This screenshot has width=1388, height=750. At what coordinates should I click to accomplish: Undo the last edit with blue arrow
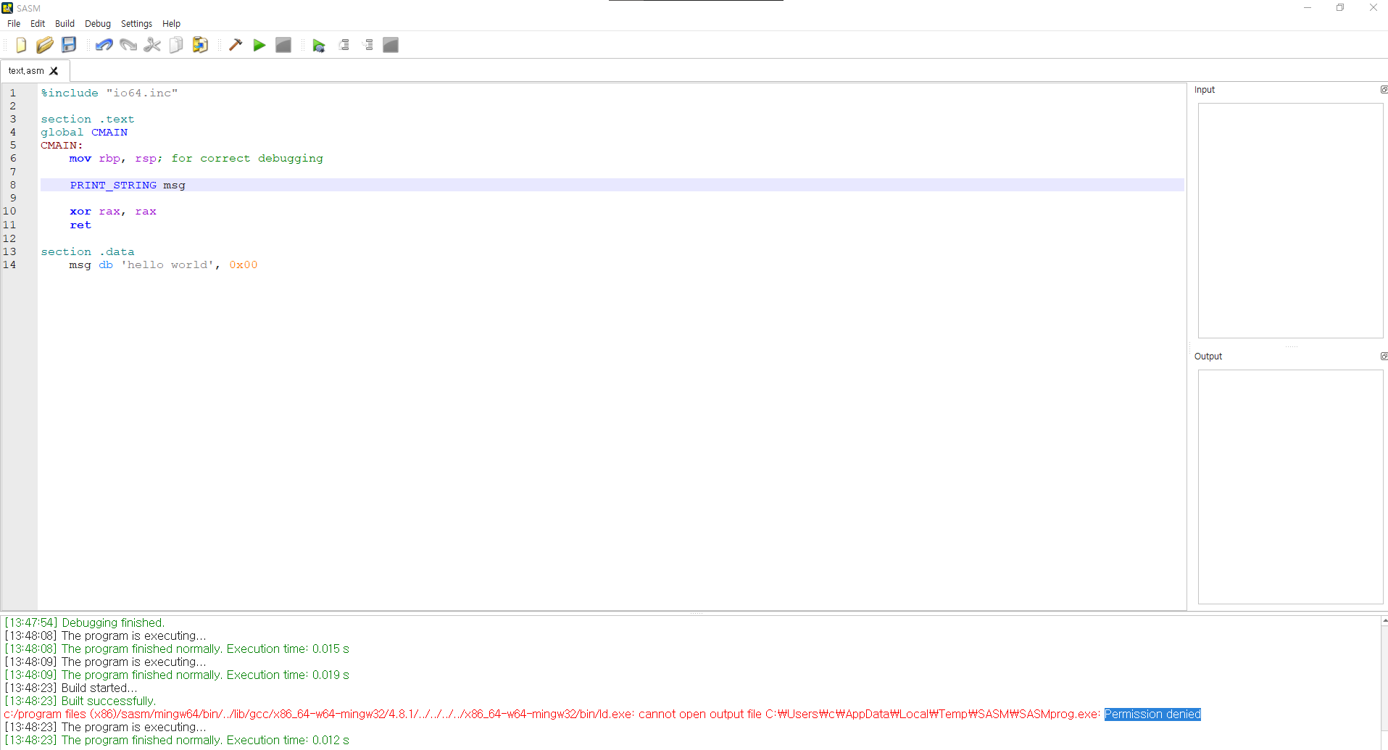(x=104, y=45)
